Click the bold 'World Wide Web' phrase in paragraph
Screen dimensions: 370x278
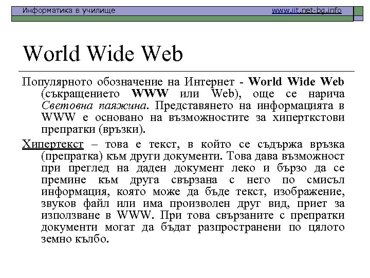[296, 81]
